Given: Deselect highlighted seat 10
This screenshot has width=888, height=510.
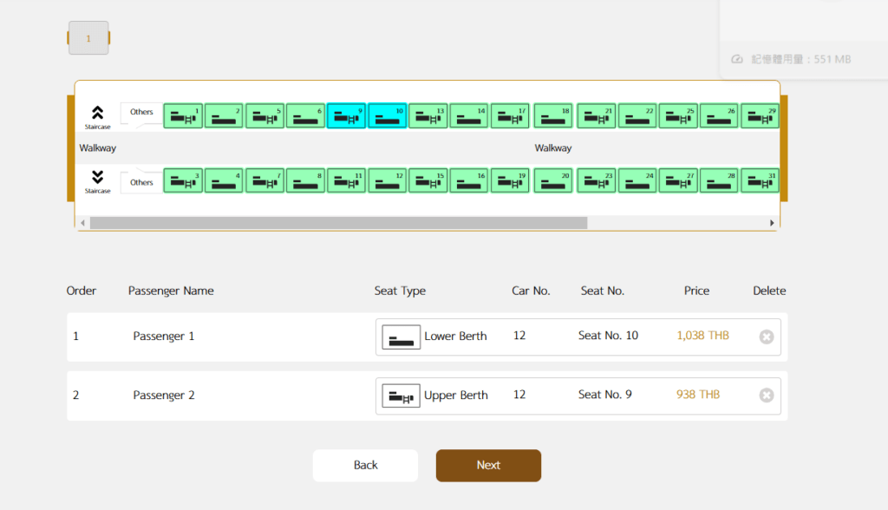Looking at the screenshot, I should point(387,116).
